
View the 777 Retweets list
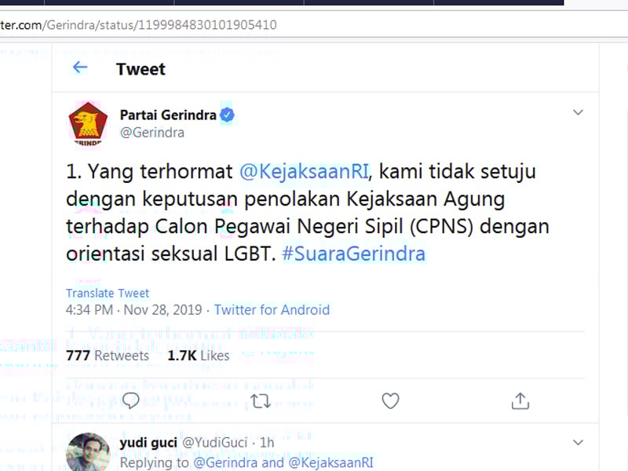[108, 355]
